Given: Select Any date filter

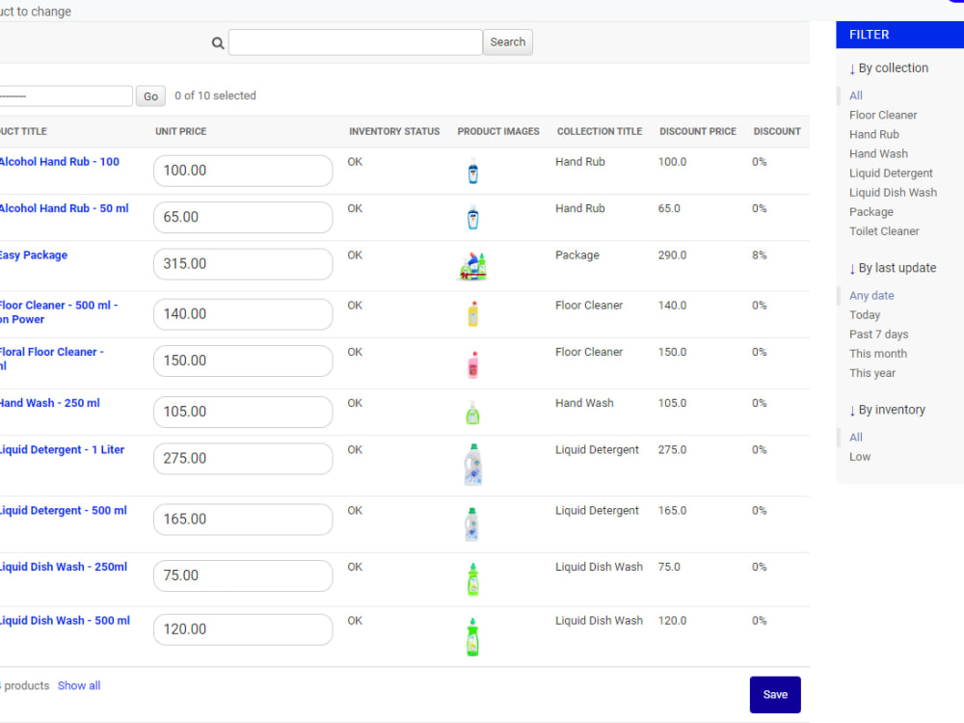Looking at the screenshot, I should point(871,296).
